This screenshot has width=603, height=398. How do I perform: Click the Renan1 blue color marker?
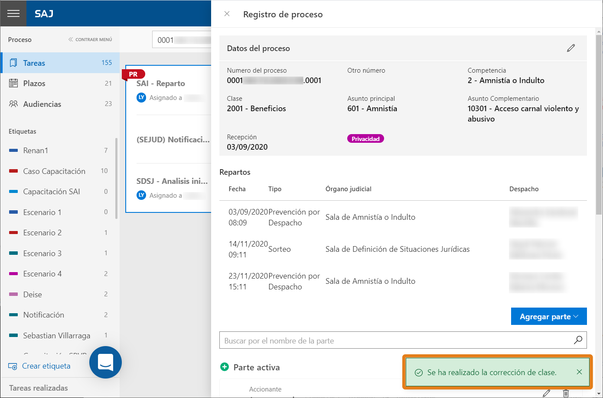point(13,151)
